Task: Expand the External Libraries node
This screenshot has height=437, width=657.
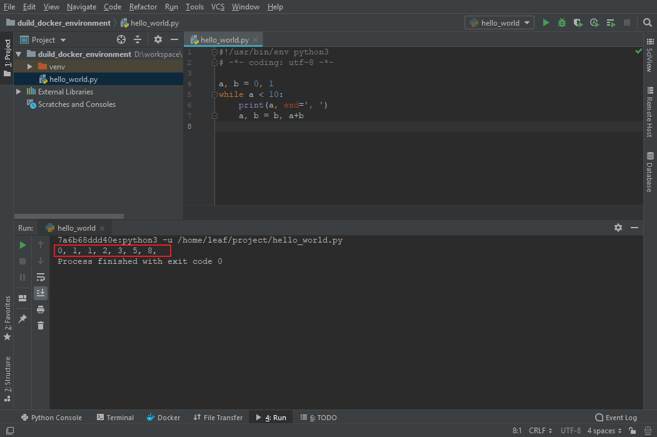Action: [x=18, y=91]
